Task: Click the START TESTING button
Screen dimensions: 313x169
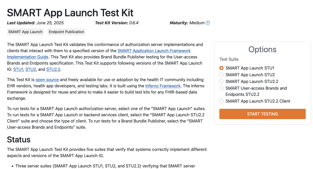Action: pos(263,114)
